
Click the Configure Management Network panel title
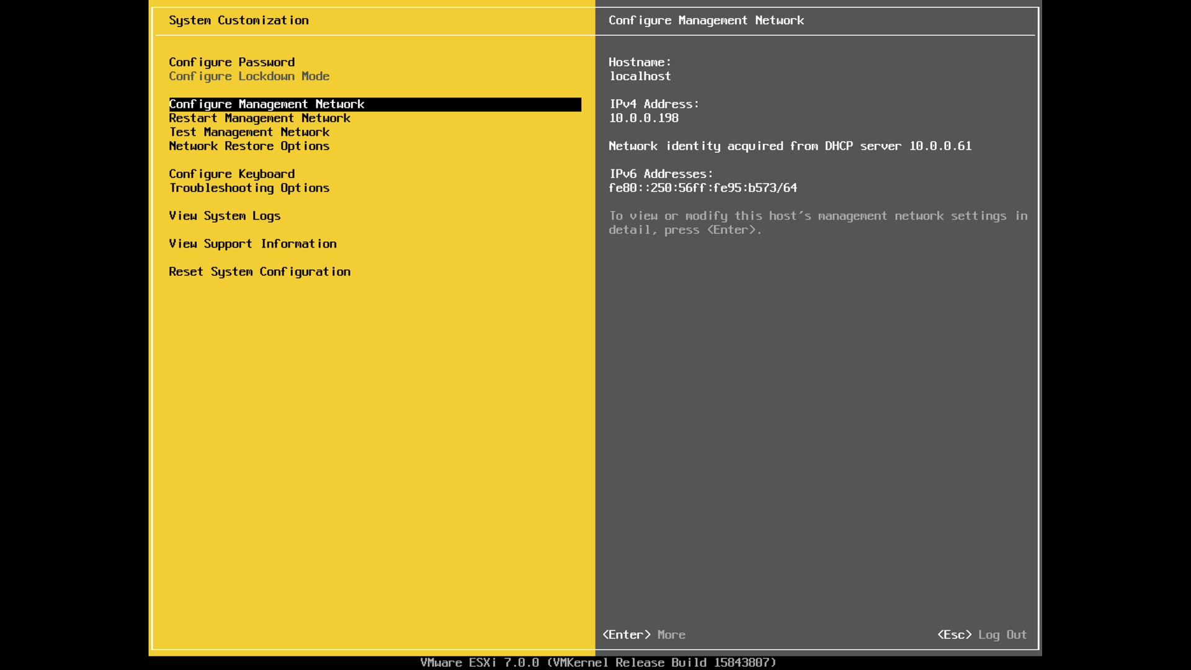click(706, 20)
